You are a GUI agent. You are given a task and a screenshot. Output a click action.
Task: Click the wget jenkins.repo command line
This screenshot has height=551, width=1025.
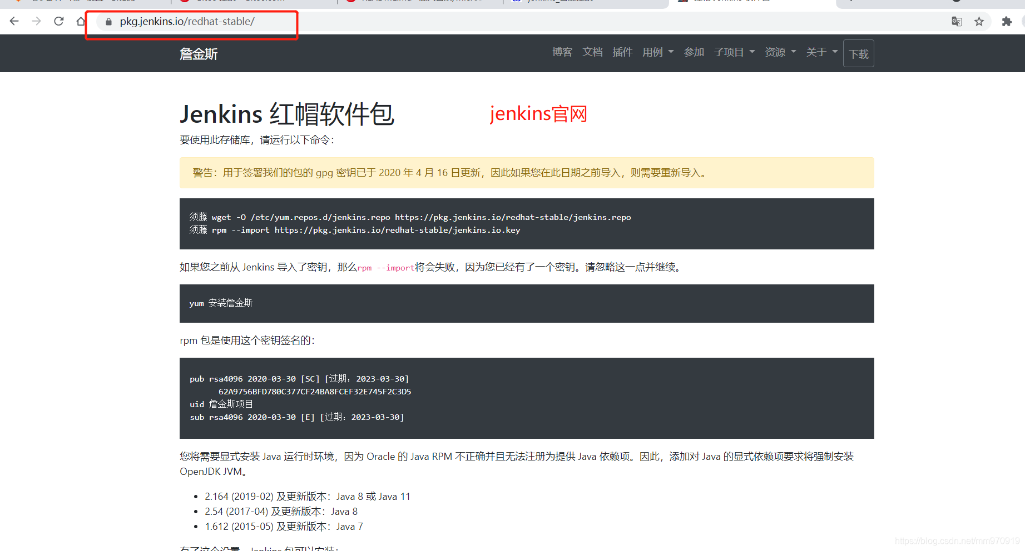410,217
